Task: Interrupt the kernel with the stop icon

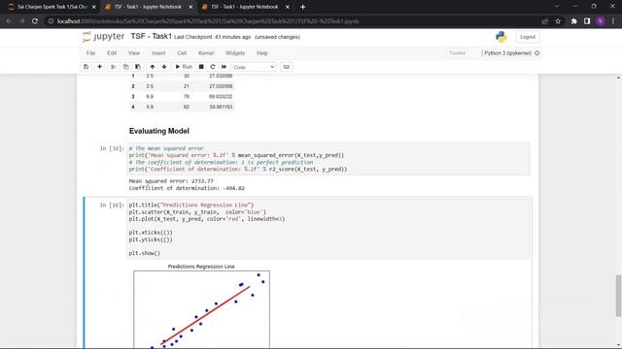Action: [x=201, y=67]
